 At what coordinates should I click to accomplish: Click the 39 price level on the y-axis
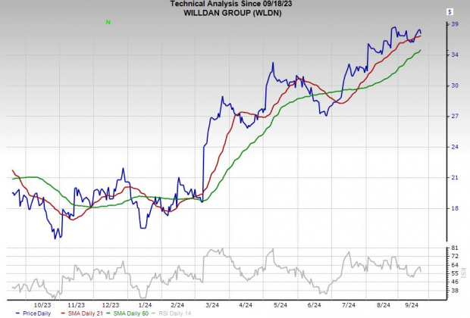tap(452, 24)
